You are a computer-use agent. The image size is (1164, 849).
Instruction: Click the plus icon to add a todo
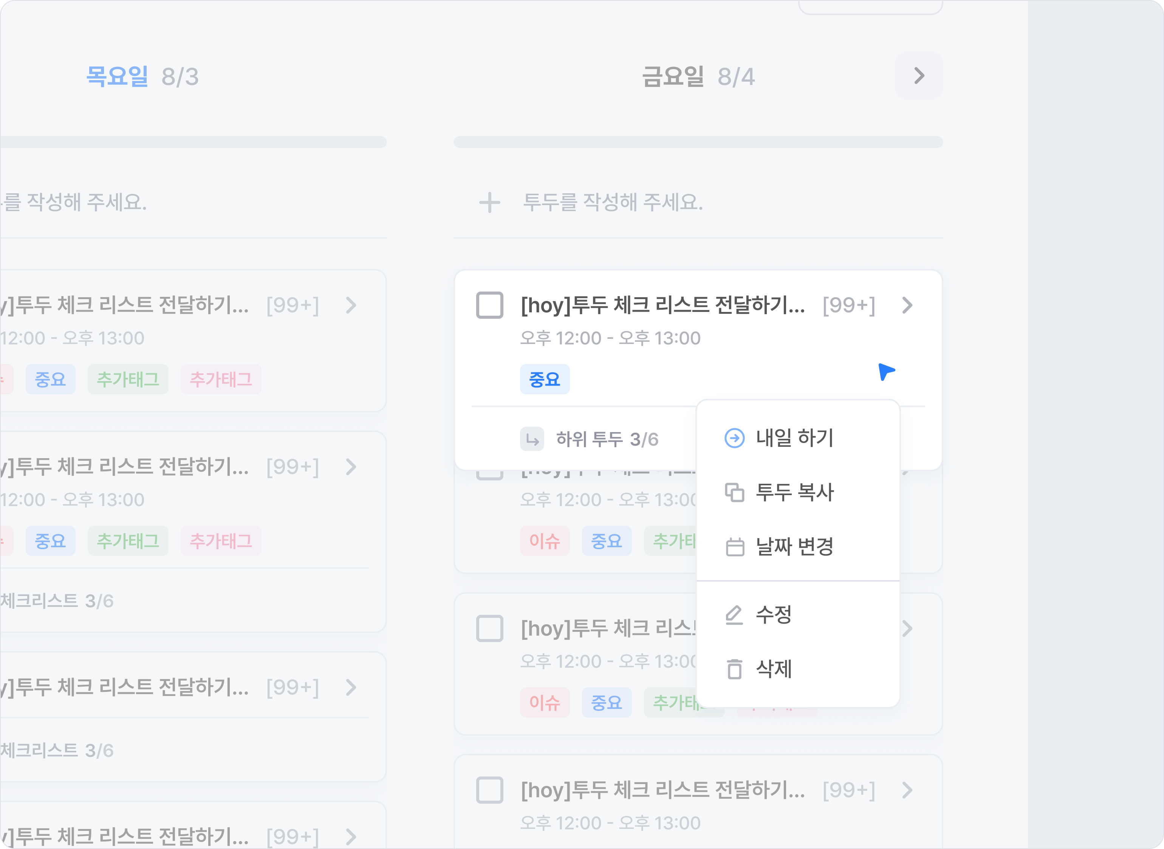pyautogui.click(x=489, y=202)
